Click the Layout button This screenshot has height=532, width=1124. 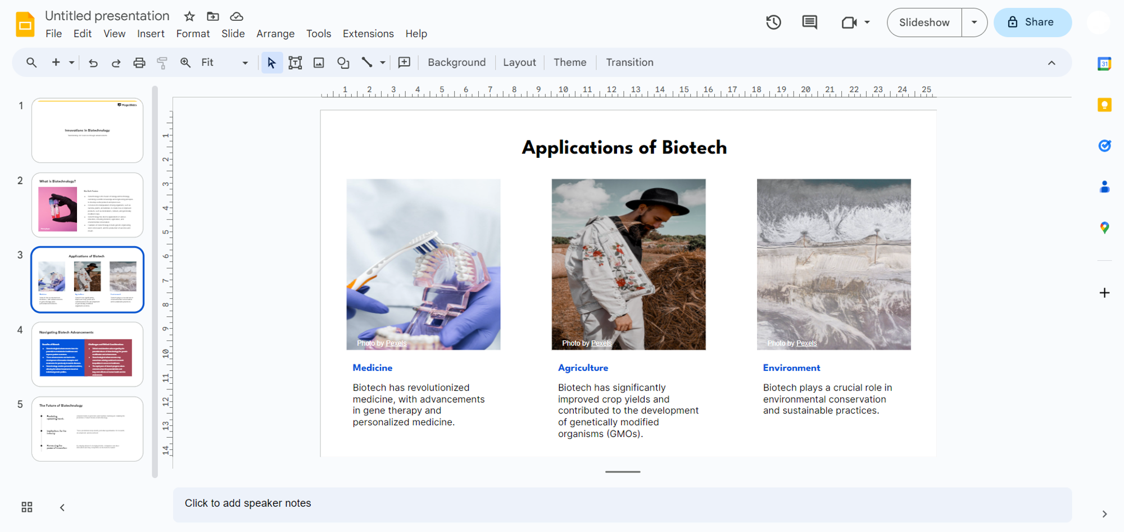click(x=519, y=62)
